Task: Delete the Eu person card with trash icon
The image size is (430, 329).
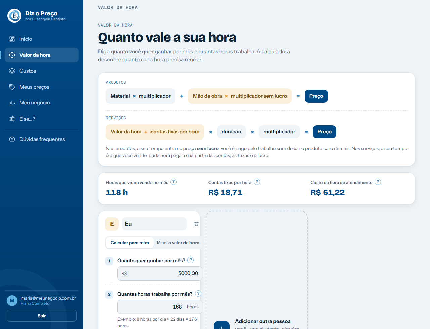Action: 196,224
